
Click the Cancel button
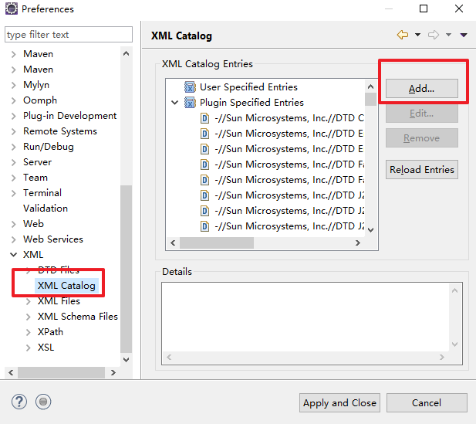(427, 402)
